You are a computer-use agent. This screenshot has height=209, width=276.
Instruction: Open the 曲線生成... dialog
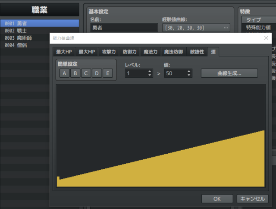tap(229, 73)
